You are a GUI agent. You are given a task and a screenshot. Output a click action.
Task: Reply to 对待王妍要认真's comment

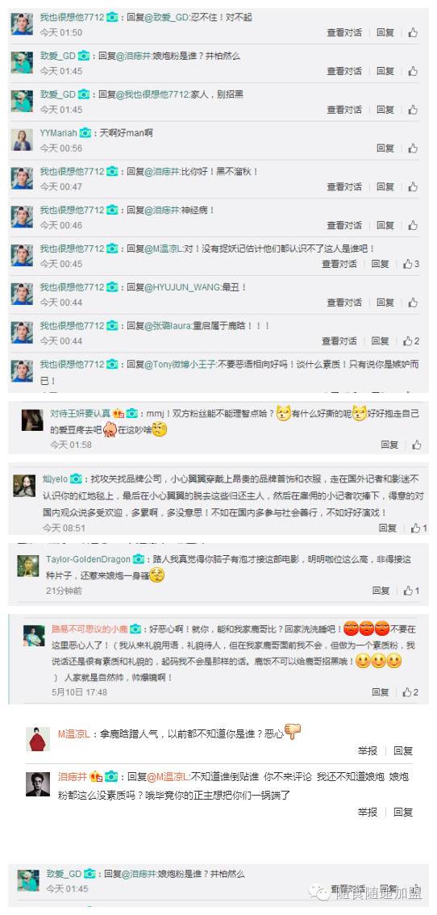[389, 445]
